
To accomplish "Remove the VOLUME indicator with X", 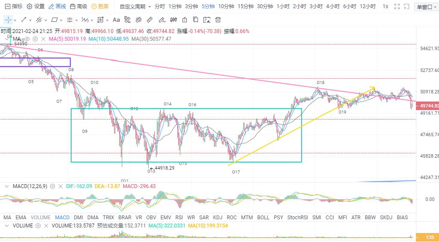I will pyautogui.click(x=46, y=226).
